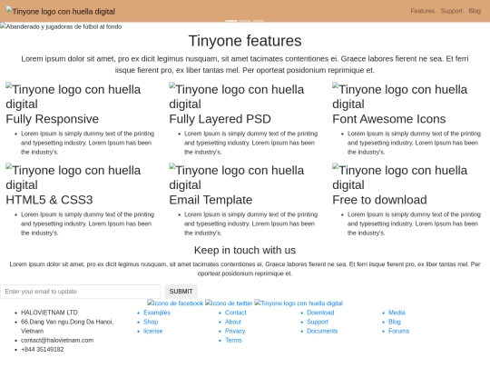Click the +844 35149182 phone number
Image resolution: width=490 pixels, height=368 pixels.
(42, 349)
